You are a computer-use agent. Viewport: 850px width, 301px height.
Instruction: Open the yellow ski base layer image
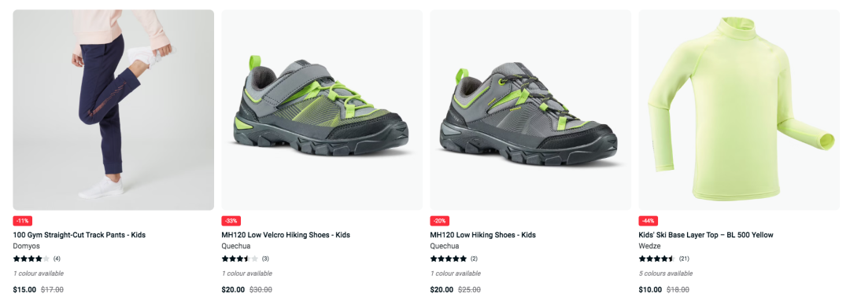pyautogui.click(x=739, y=110)
